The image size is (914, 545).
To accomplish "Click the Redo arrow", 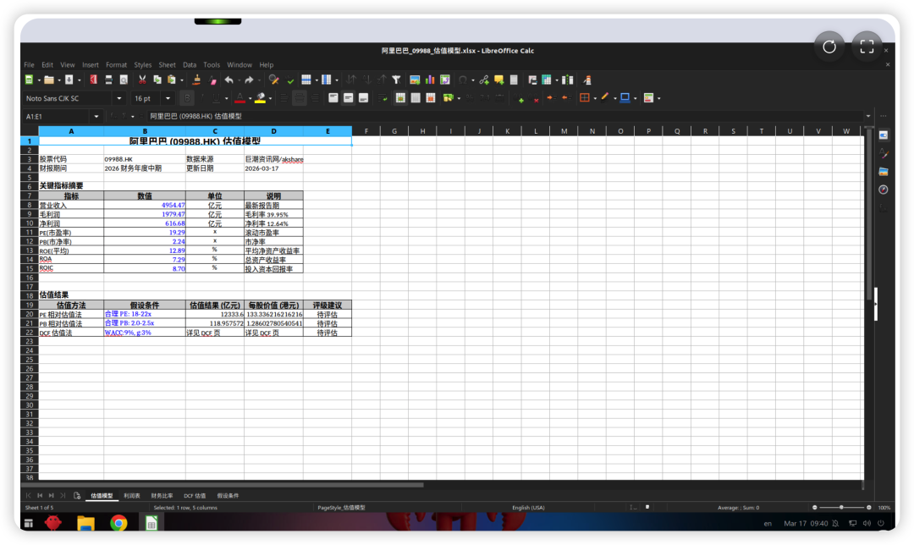I will pos(249,80).
